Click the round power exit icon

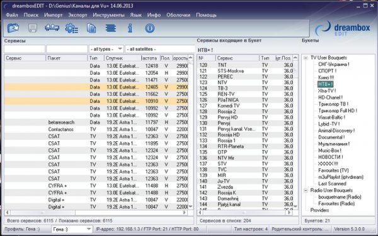tap(150, 28)
